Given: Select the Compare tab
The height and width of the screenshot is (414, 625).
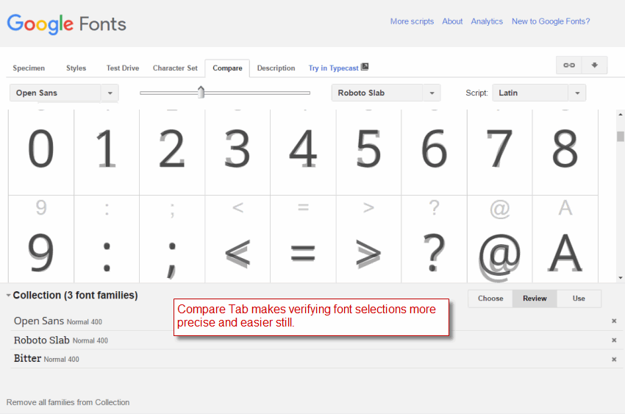Looking at the screenshot, I should pos(227,68).
